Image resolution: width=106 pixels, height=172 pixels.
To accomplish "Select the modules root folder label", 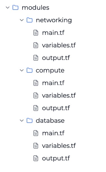I will point(36,8).
